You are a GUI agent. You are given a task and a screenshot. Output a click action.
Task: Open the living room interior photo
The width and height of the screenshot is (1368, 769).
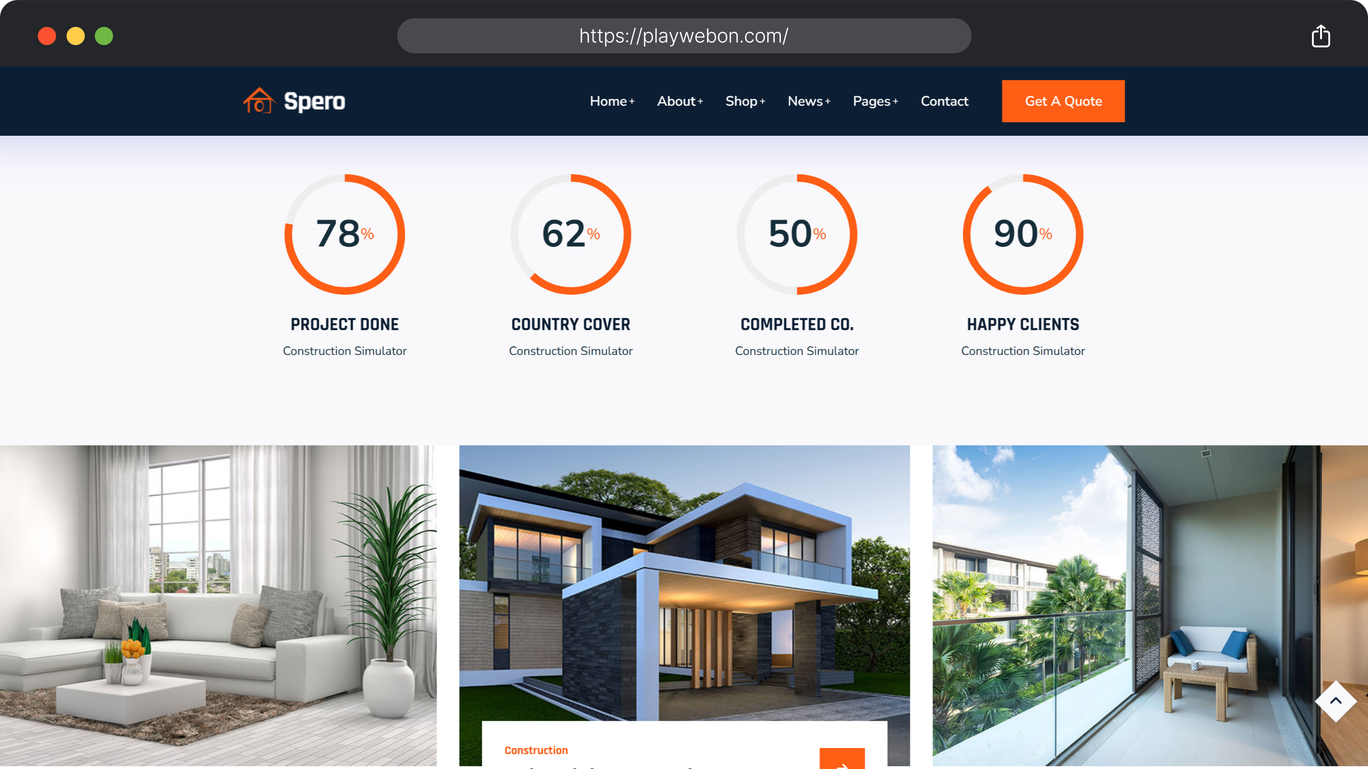pos(218,605)
